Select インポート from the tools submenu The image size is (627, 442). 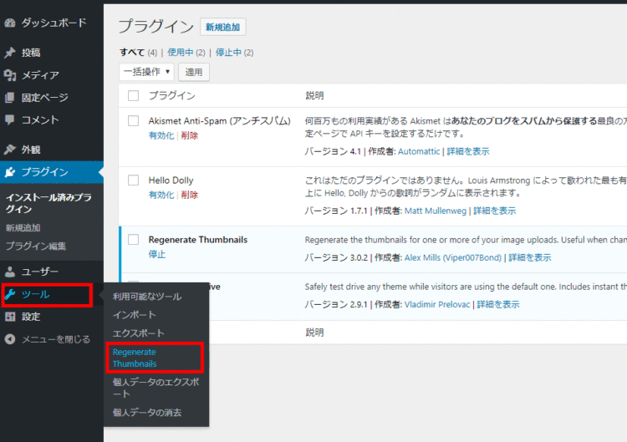[134, 315]
